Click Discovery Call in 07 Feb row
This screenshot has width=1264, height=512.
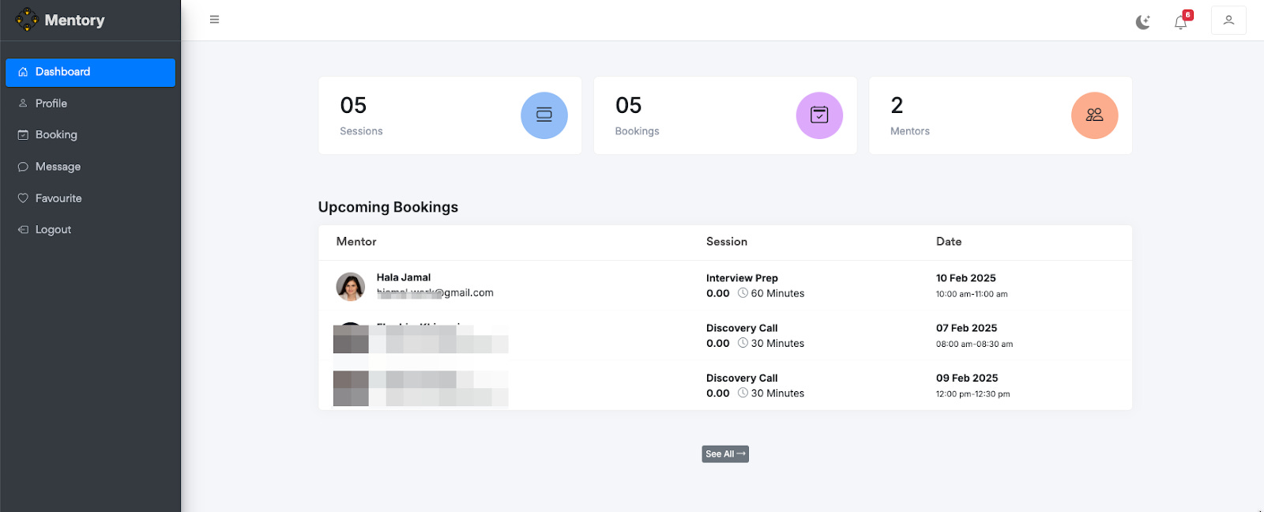pyautogui.click(x=742, y=328)
